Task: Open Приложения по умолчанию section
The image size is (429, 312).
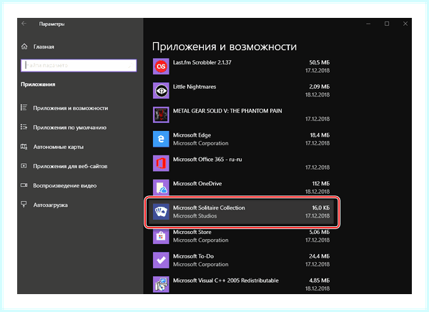Action: tap(70, 127)
